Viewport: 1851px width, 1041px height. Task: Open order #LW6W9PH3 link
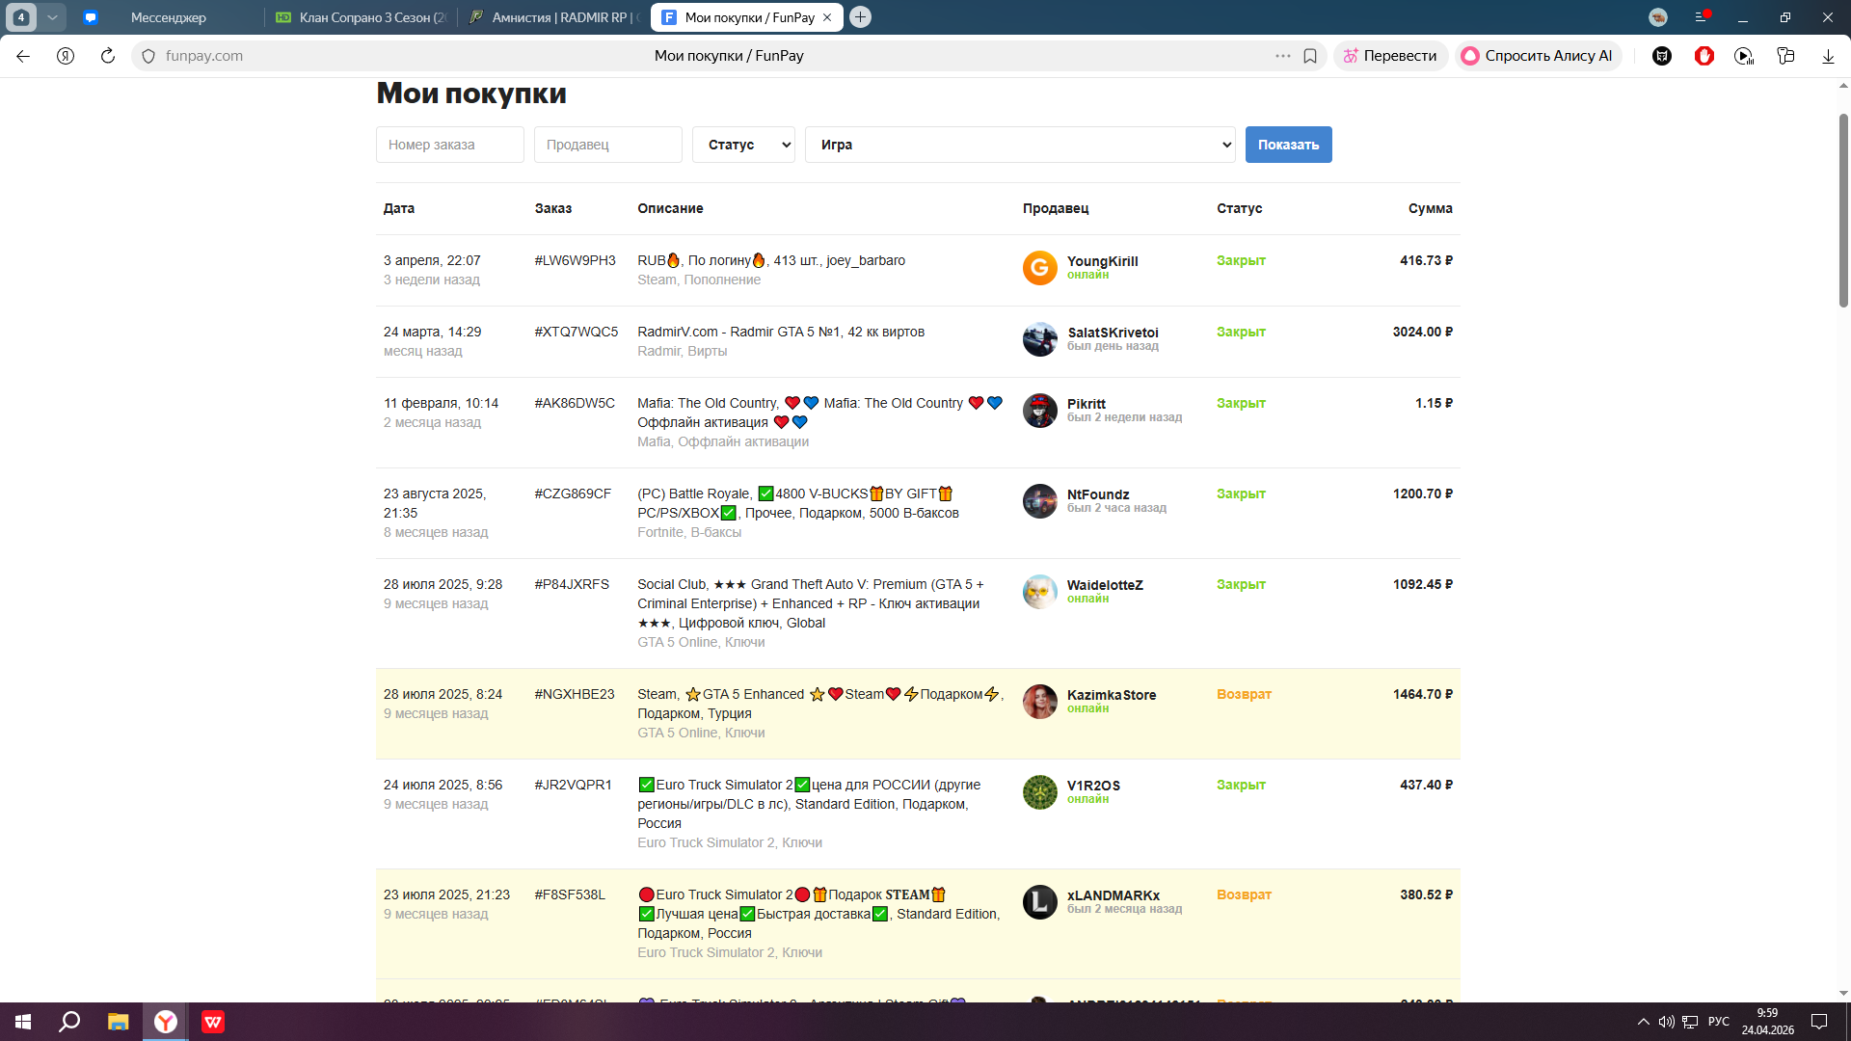point(575,260)
